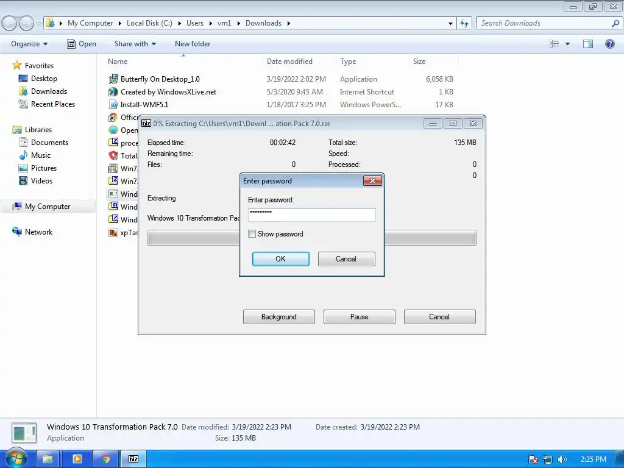
Task: Open the Windows Start menu
Action: click(x=16, y=459)
